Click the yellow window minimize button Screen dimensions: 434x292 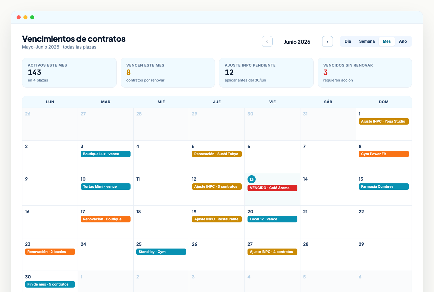click(25, 17)
